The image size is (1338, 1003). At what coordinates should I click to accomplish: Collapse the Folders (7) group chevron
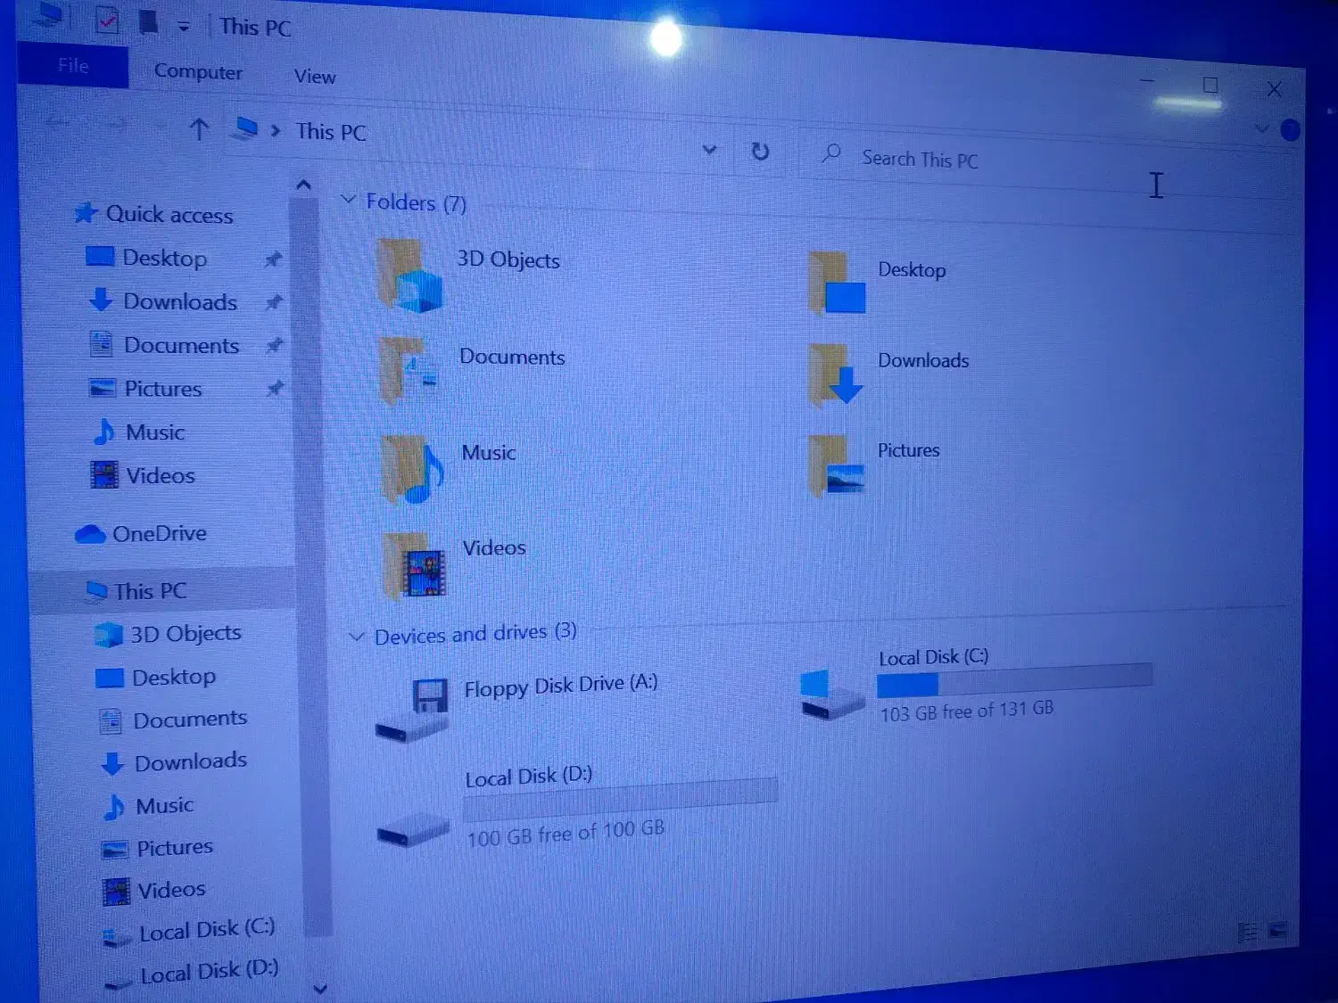click(x=349, y=199)
